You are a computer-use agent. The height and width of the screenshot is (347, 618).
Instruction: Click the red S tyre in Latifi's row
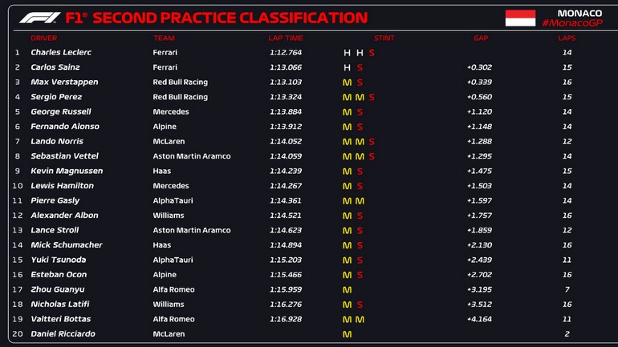click(360, 305)
